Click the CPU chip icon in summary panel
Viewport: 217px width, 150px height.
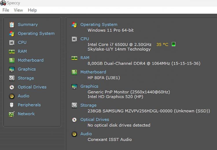(74, 39)
